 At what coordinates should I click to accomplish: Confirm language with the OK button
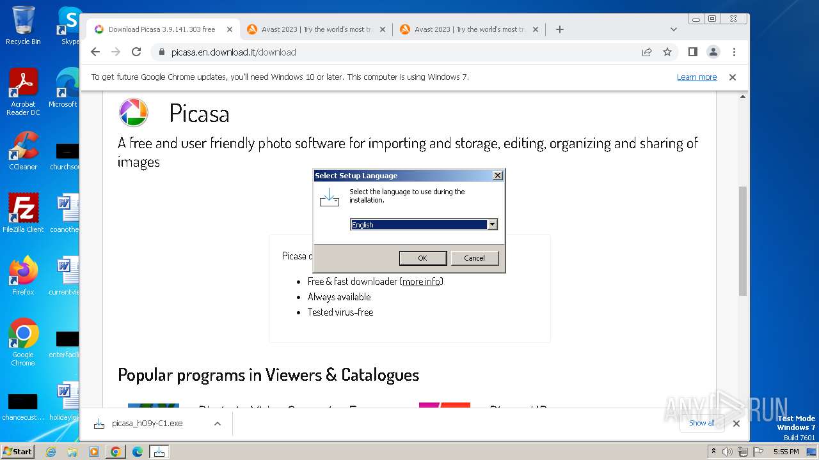click(x=422, y=258)
